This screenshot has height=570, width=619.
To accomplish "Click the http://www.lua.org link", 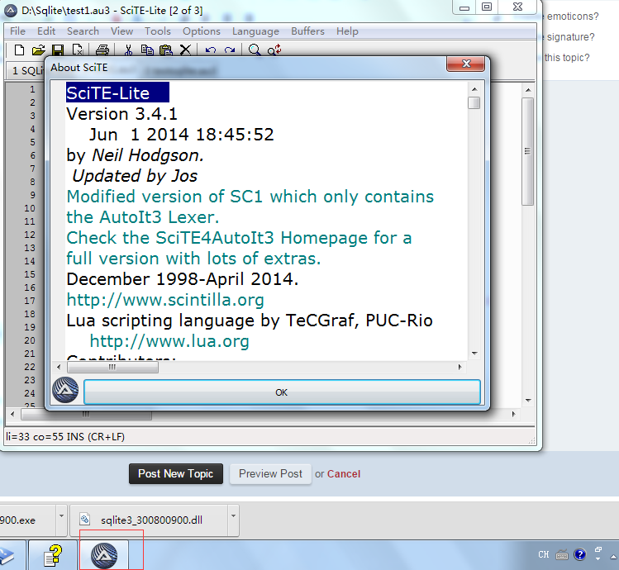I will (x=169, y=341).
